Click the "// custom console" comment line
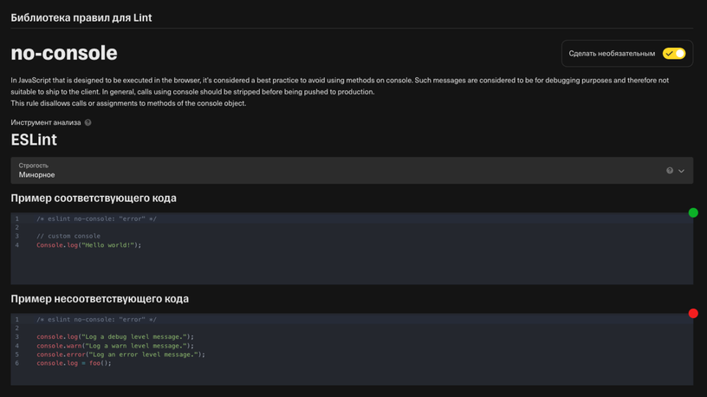 point(68,236)
